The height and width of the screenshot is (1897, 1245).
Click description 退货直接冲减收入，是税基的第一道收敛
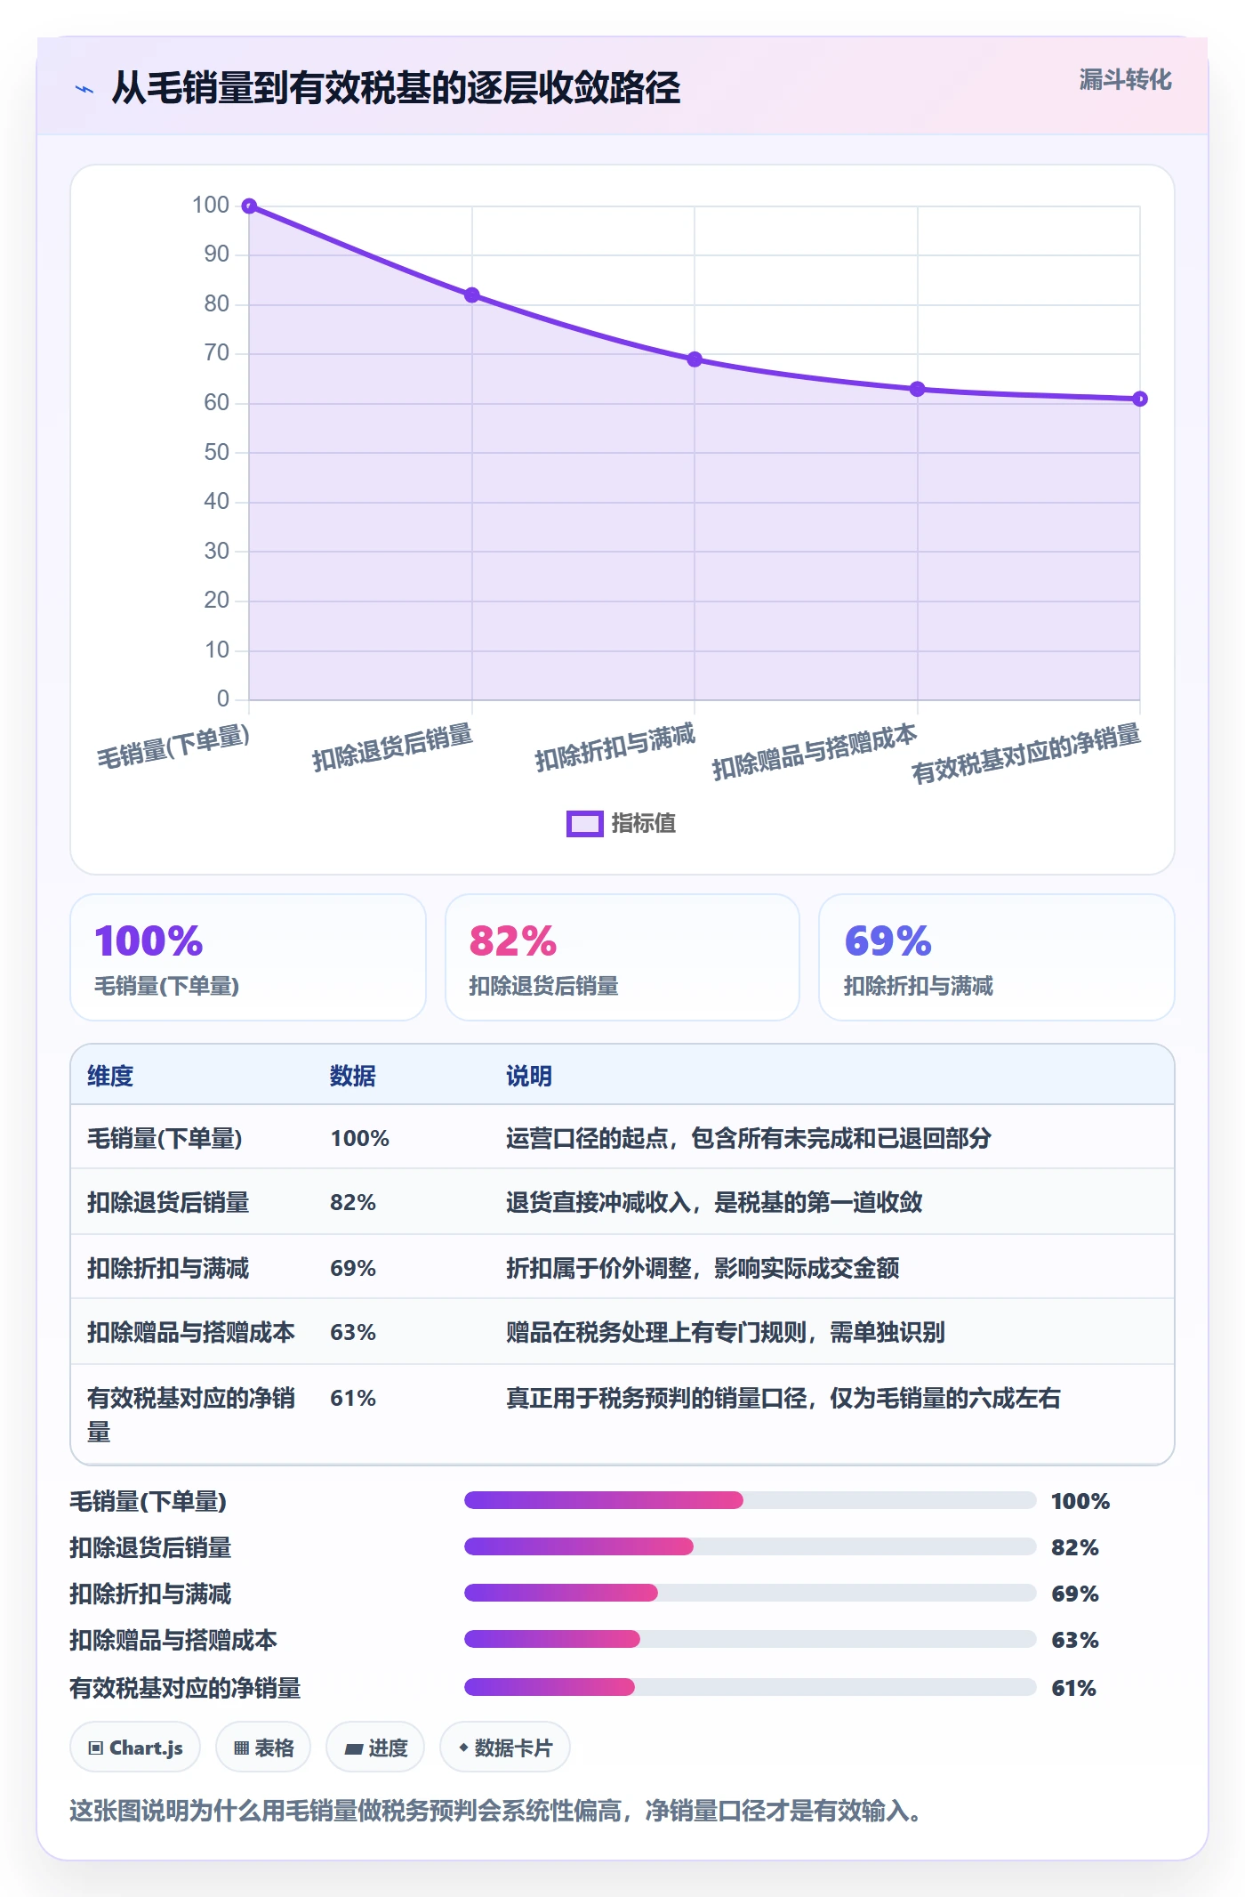click(714, 1202)
